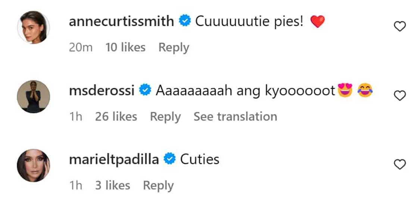Open marieltpadilla's profile picture

click(x=34, y=165)
